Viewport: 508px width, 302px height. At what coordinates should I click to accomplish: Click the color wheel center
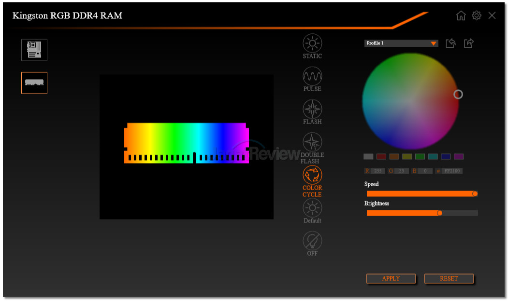tap(410, 101)
